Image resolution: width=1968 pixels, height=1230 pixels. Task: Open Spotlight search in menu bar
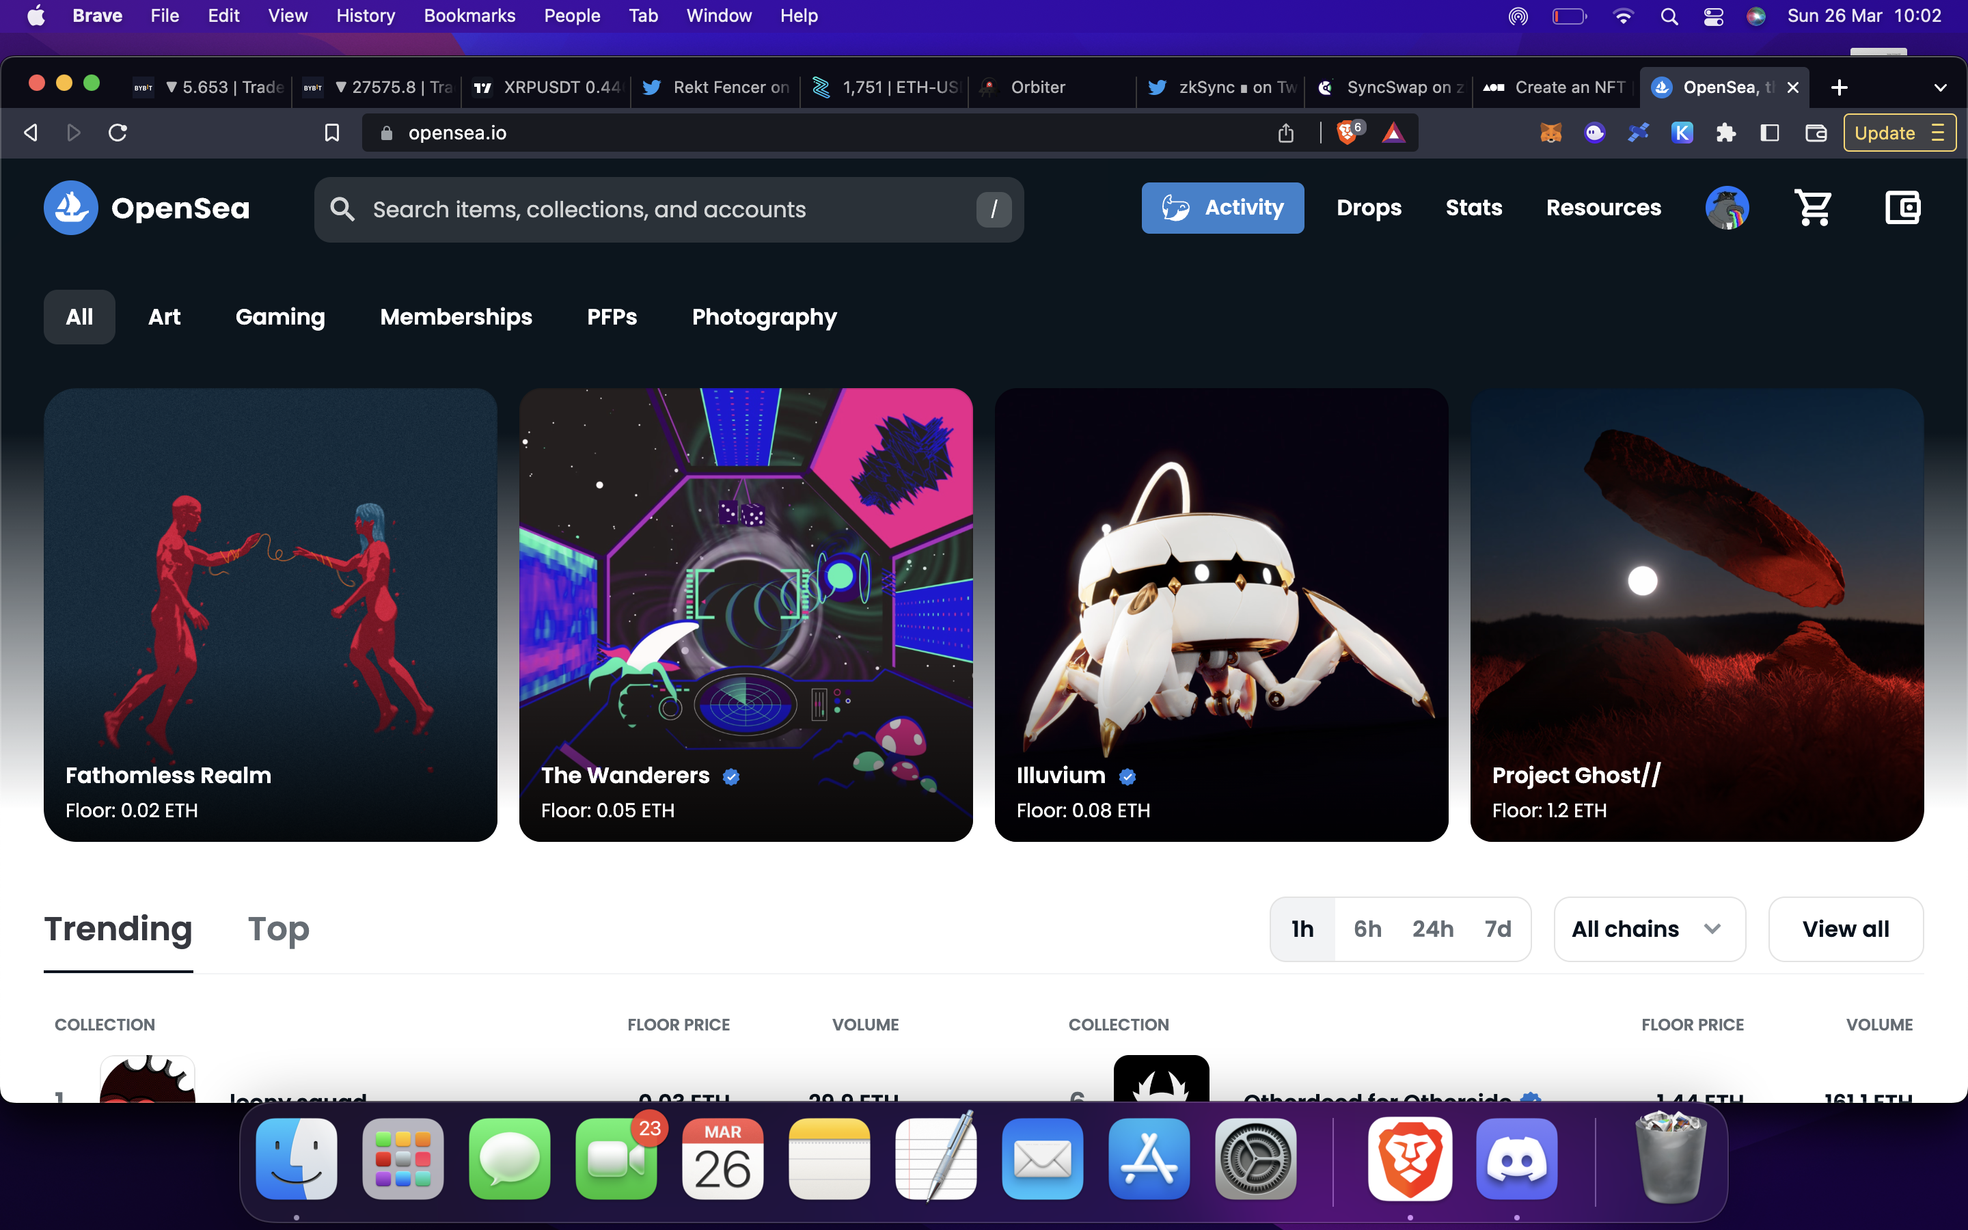click(1669, 16)
